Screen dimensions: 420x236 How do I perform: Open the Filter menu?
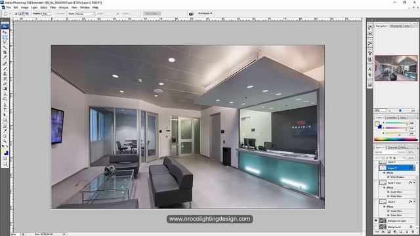point(53,7)
